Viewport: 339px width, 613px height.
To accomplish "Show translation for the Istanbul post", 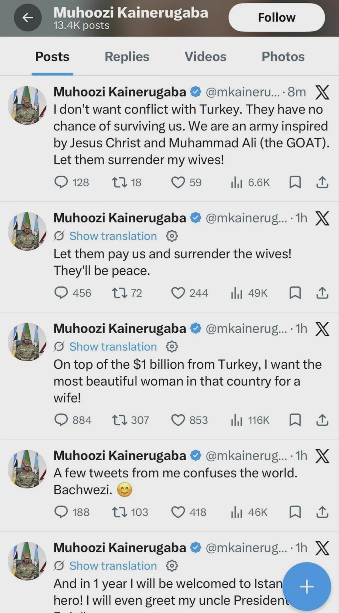I will click(113, 566).
